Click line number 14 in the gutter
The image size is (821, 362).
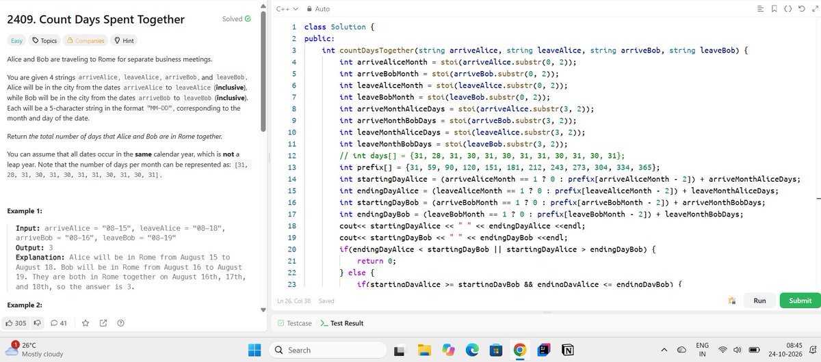(291, 179)
